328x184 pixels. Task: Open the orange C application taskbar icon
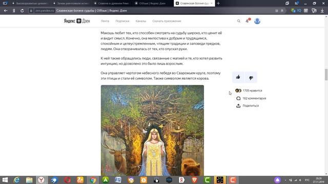coord(233,180)
